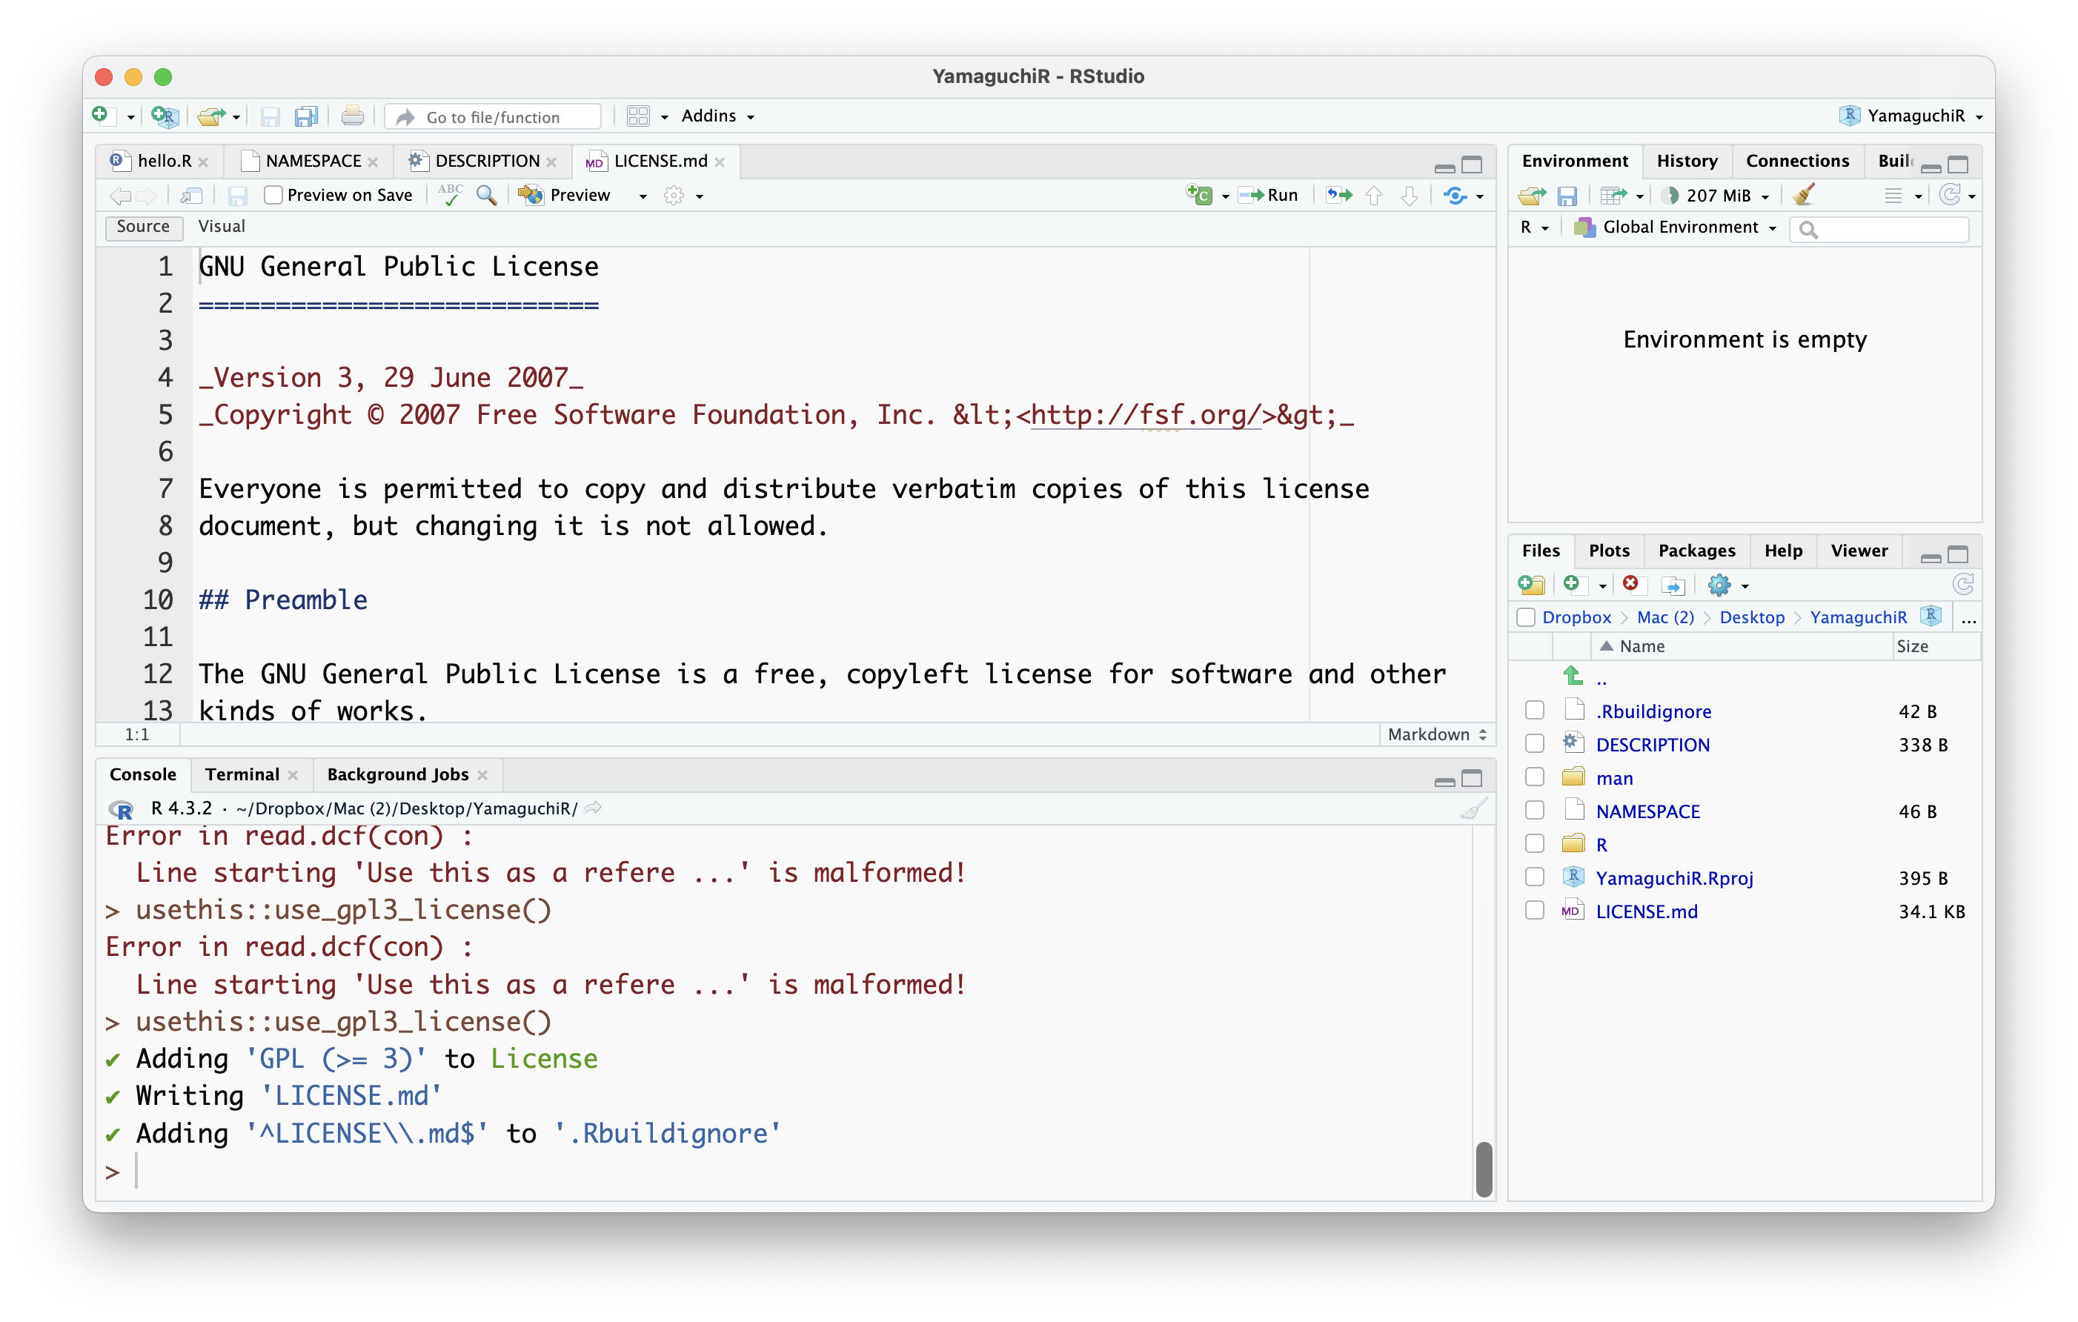Clear console with the broom icon
Viewport: 2078px width, 1322px height.
[x=1473, y=808]
